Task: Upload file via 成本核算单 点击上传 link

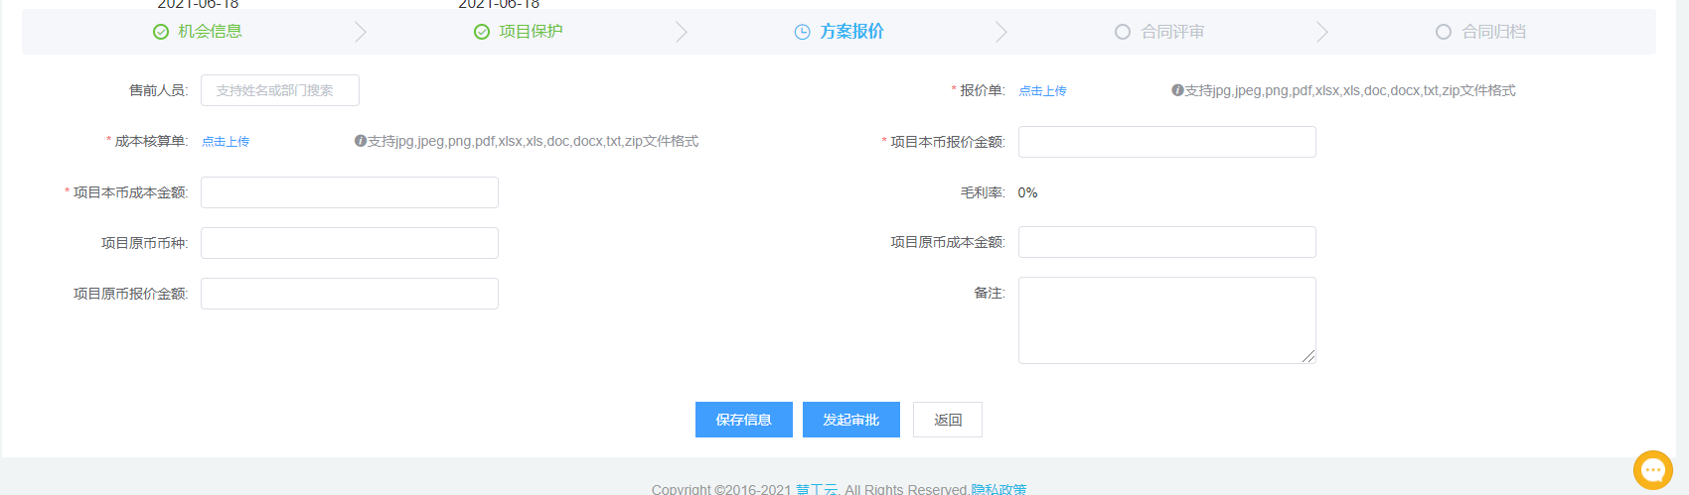Action: click(x=226, y=142)
